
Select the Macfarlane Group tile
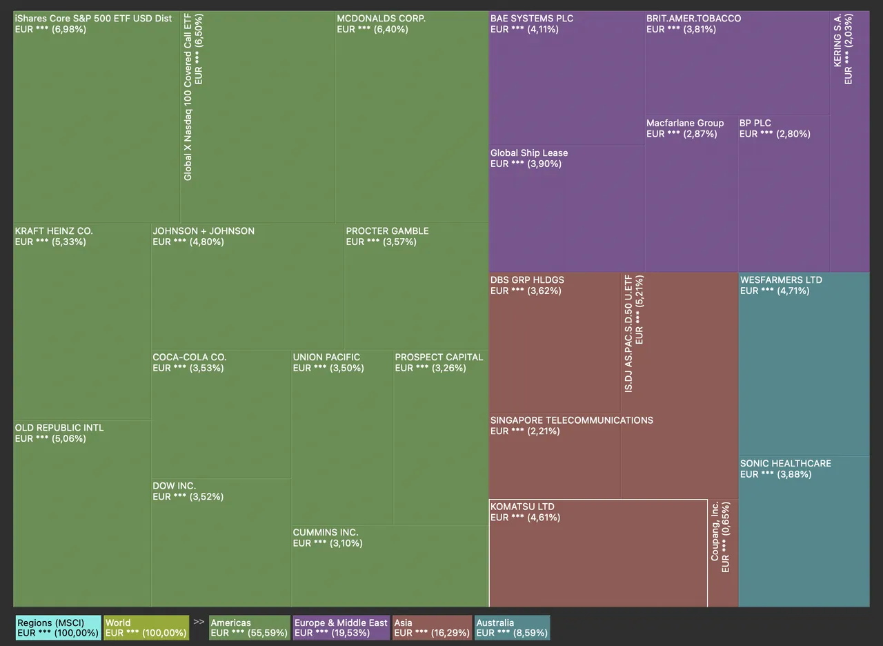[x=691, y=193]
